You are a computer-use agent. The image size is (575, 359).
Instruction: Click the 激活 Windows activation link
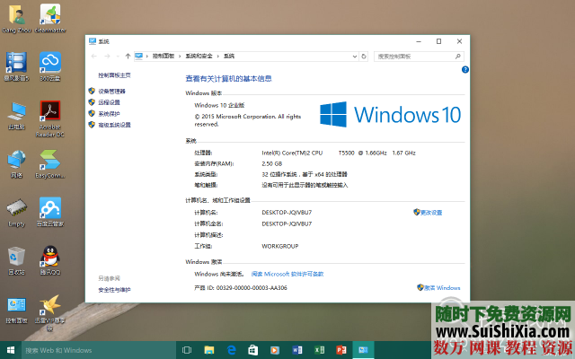click(442, 288)
